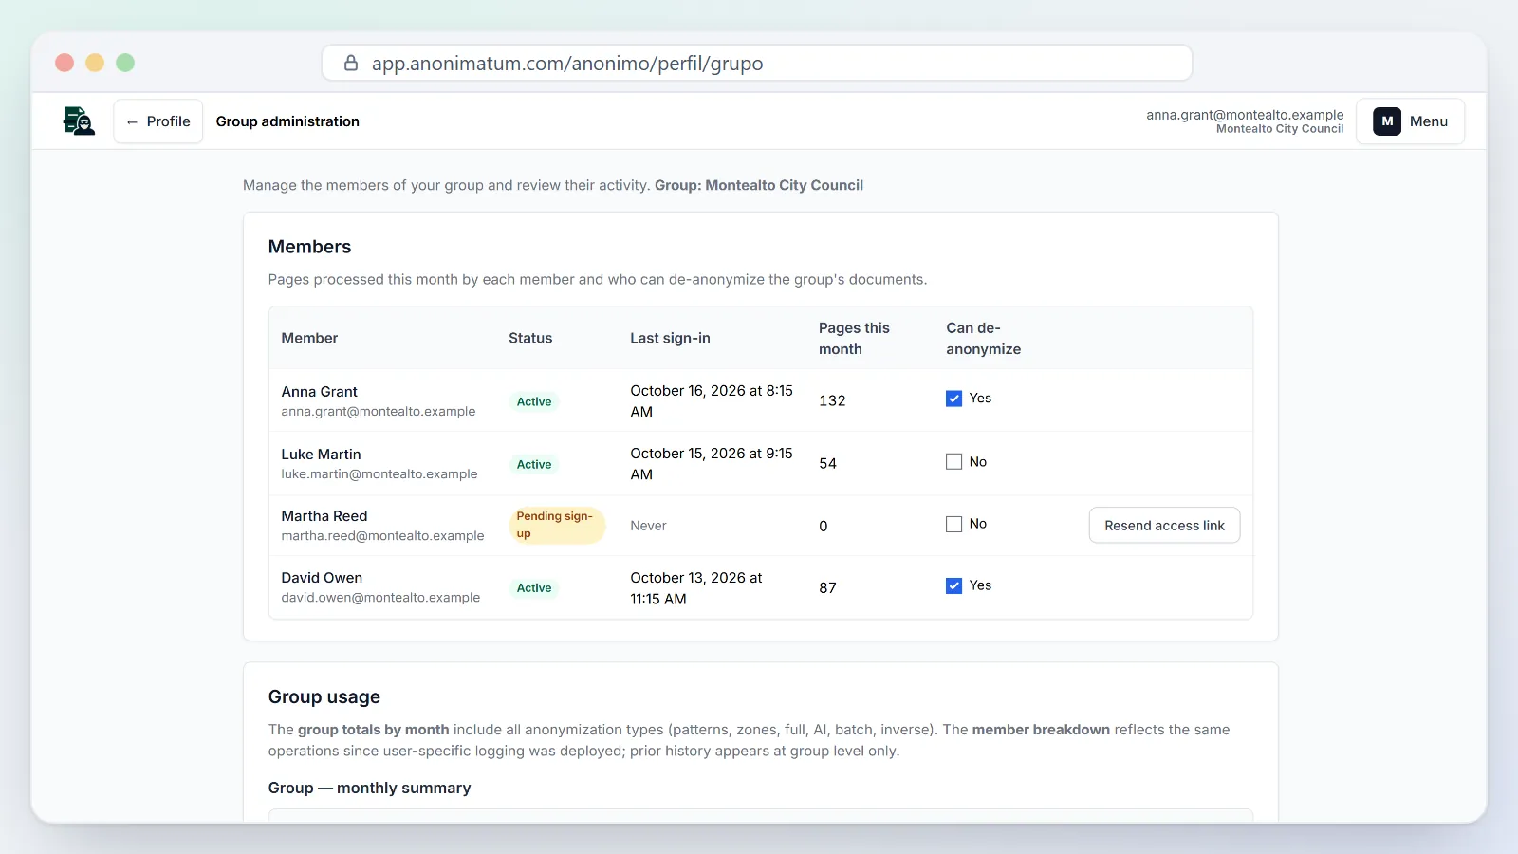Click luke.martin@montealto.example email
Image resolution: width=1518 pixels, height=854 pixels.
[379, 474]
